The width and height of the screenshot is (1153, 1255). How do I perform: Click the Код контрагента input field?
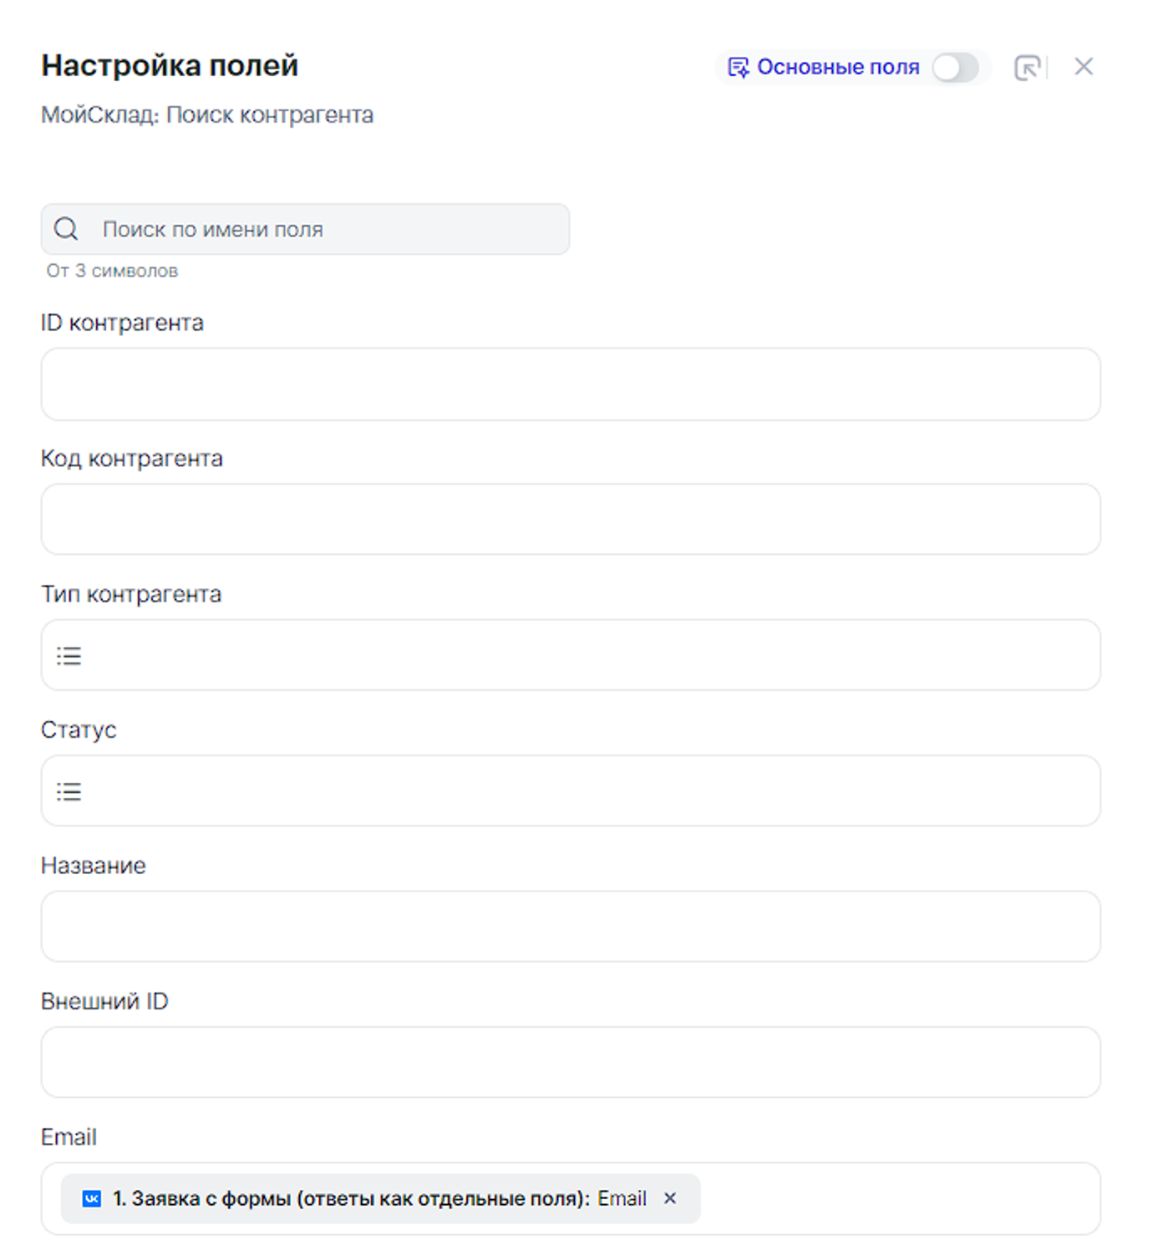pyautogui.click(x=571, y=520)
